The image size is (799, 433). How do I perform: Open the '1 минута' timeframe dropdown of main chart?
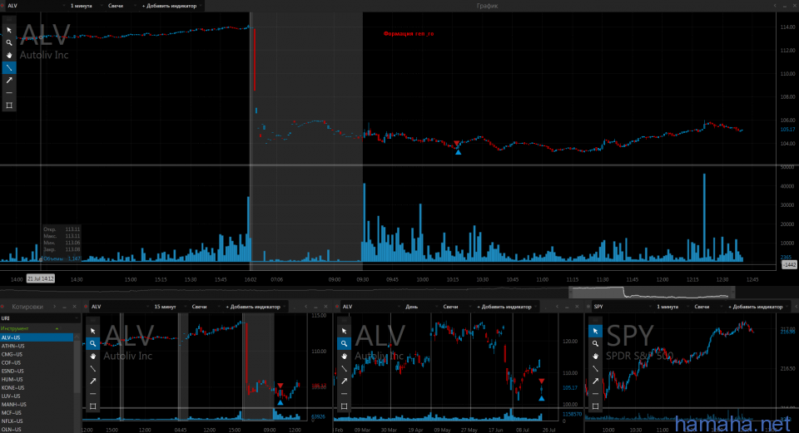(83, 6)
